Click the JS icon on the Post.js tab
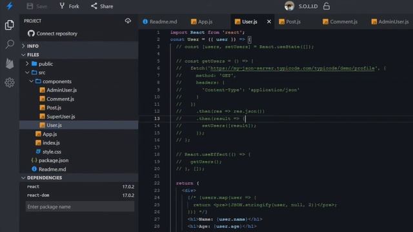Viewport: 413px width, 232px height. click(x=281, y=21)
